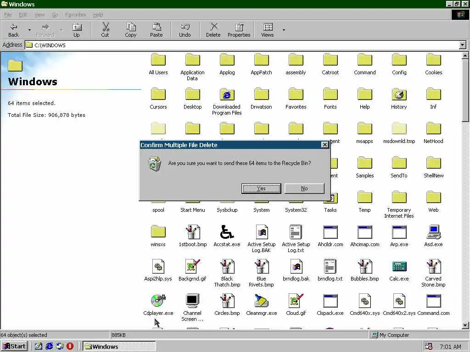The height and width of the screenshot is (352, 470).
Task: Select the Cdplayer.exe icon
Action: (158, 301)
